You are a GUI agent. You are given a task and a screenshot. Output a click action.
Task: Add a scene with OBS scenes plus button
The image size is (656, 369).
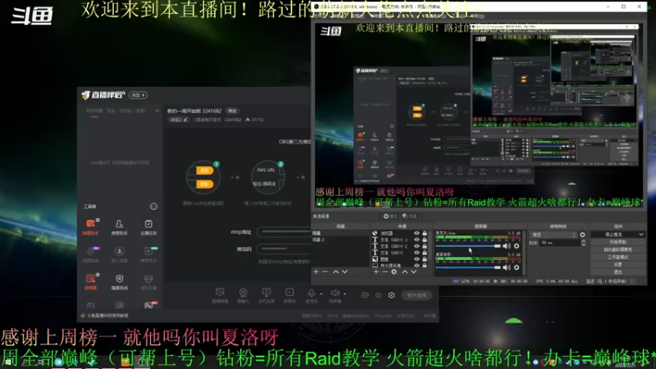(316, 272)
